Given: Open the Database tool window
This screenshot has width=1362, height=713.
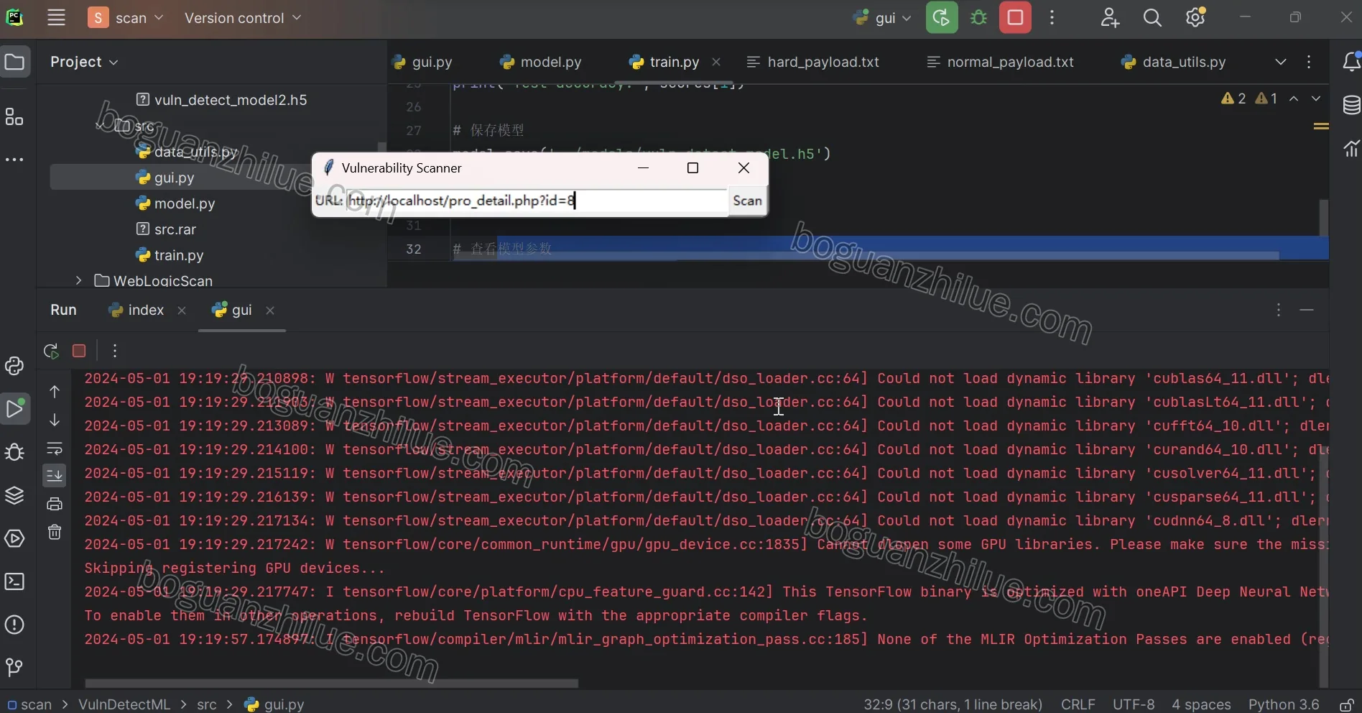Looking at the screenshot, I should point(1351,105).
